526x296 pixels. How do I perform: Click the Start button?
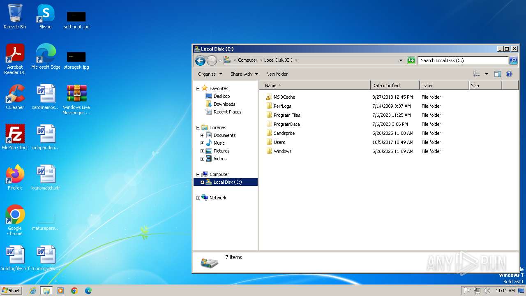coord(11,291)
